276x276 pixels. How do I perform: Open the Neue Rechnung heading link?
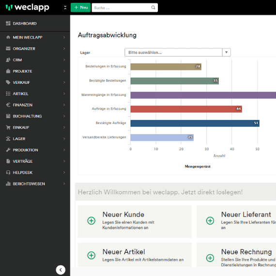246,252
